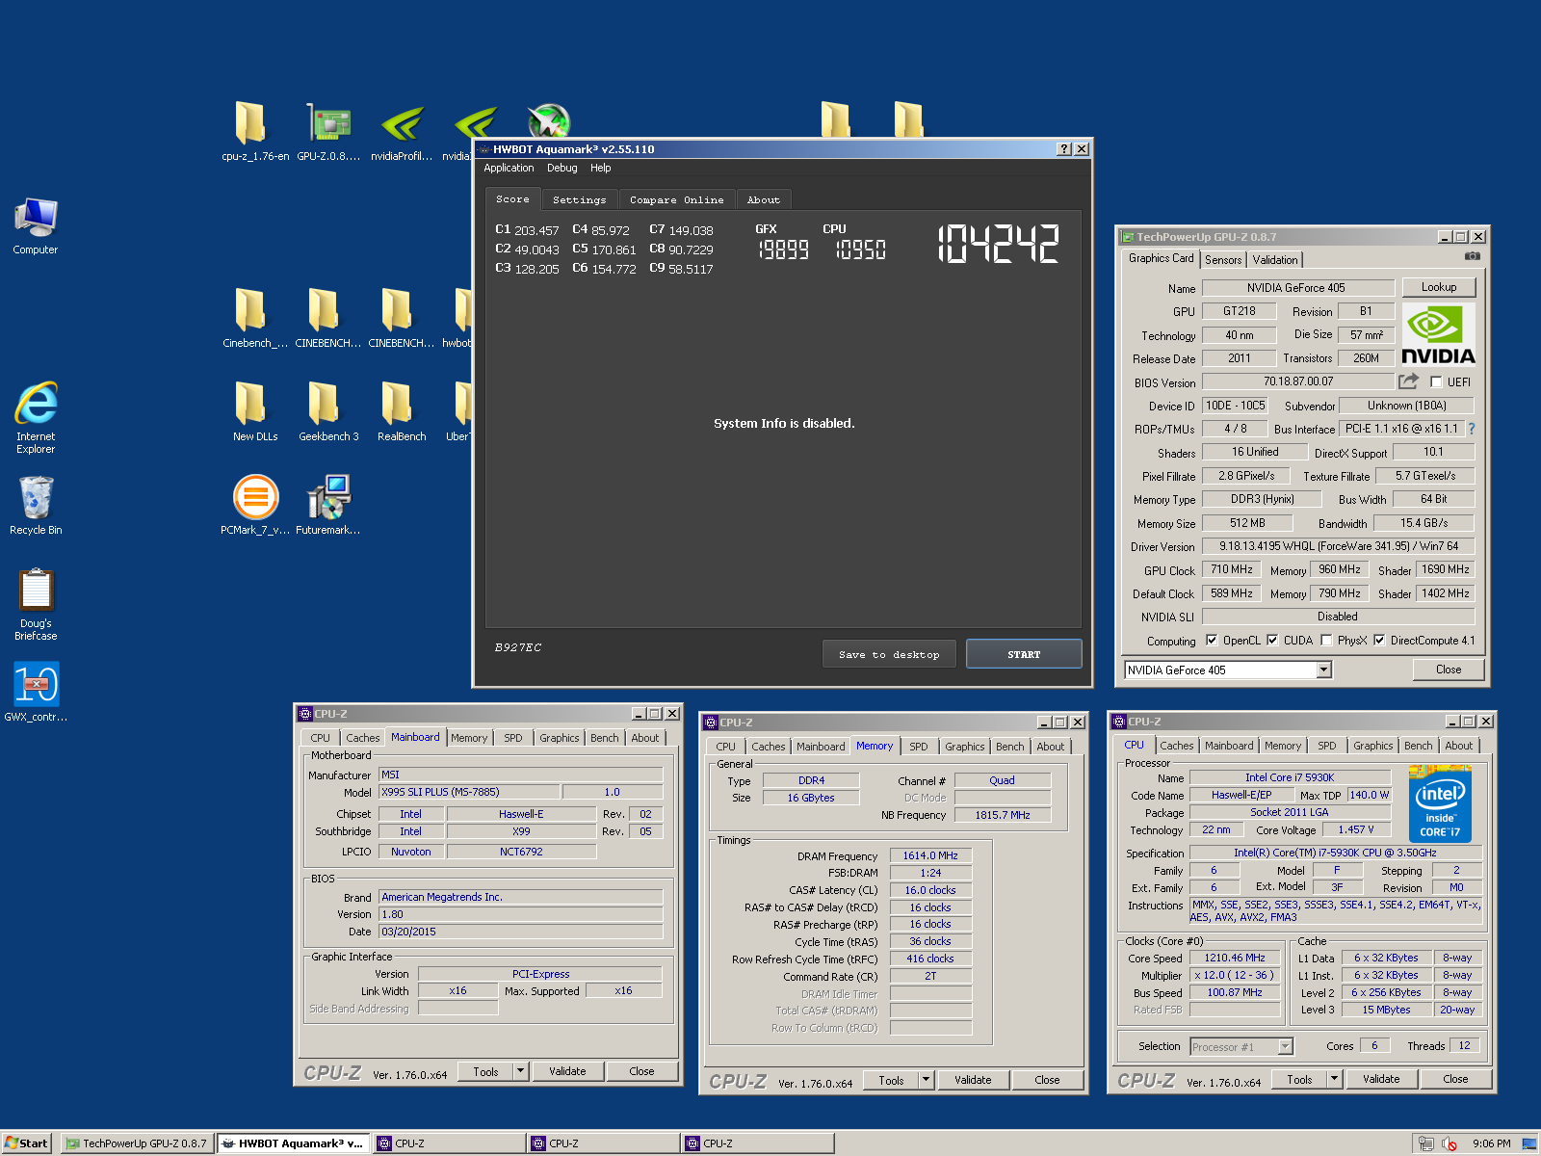Viewport: 1541px width, 1156px height.
Task: Open the Computer desktop icon
Action: click(x=36, y=226)
